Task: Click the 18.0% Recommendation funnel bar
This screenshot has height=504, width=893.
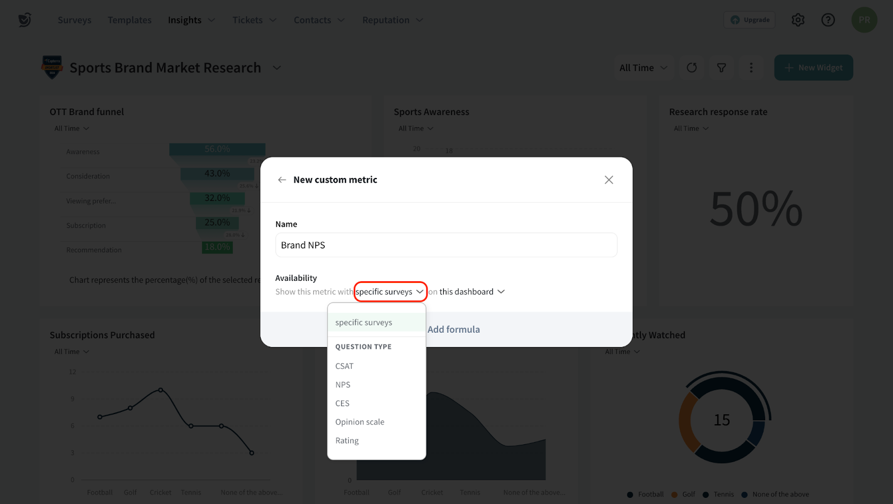Action: pyautogui.click(x=217, y=247)
